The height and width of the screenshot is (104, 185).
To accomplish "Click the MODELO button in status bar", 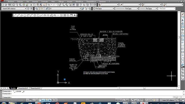I will [119, 100].
